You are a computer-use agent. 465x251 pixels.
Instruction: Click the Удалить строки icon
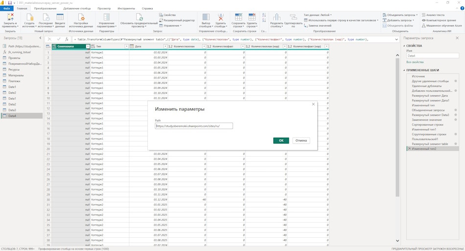(252, 17)
